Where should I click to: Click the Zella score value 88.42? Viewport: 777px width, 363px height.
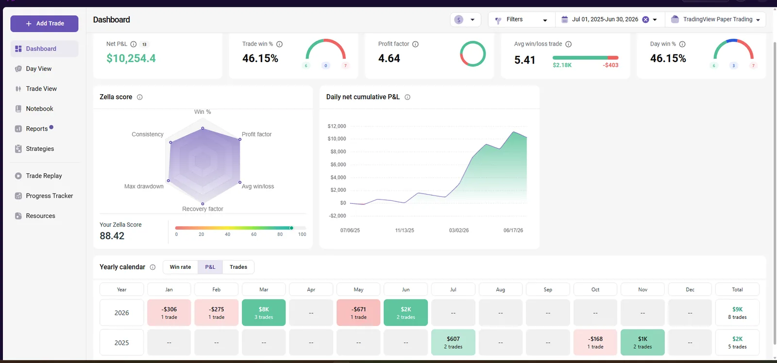(x=112, y=236)
